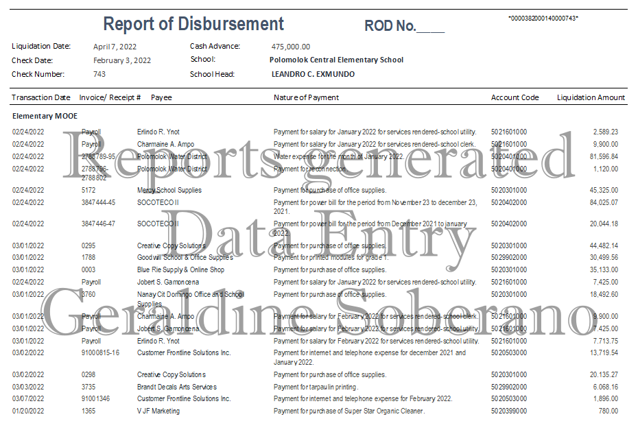Select amount 30,499.56
The image size is (638, 432).
pos(604,258)
